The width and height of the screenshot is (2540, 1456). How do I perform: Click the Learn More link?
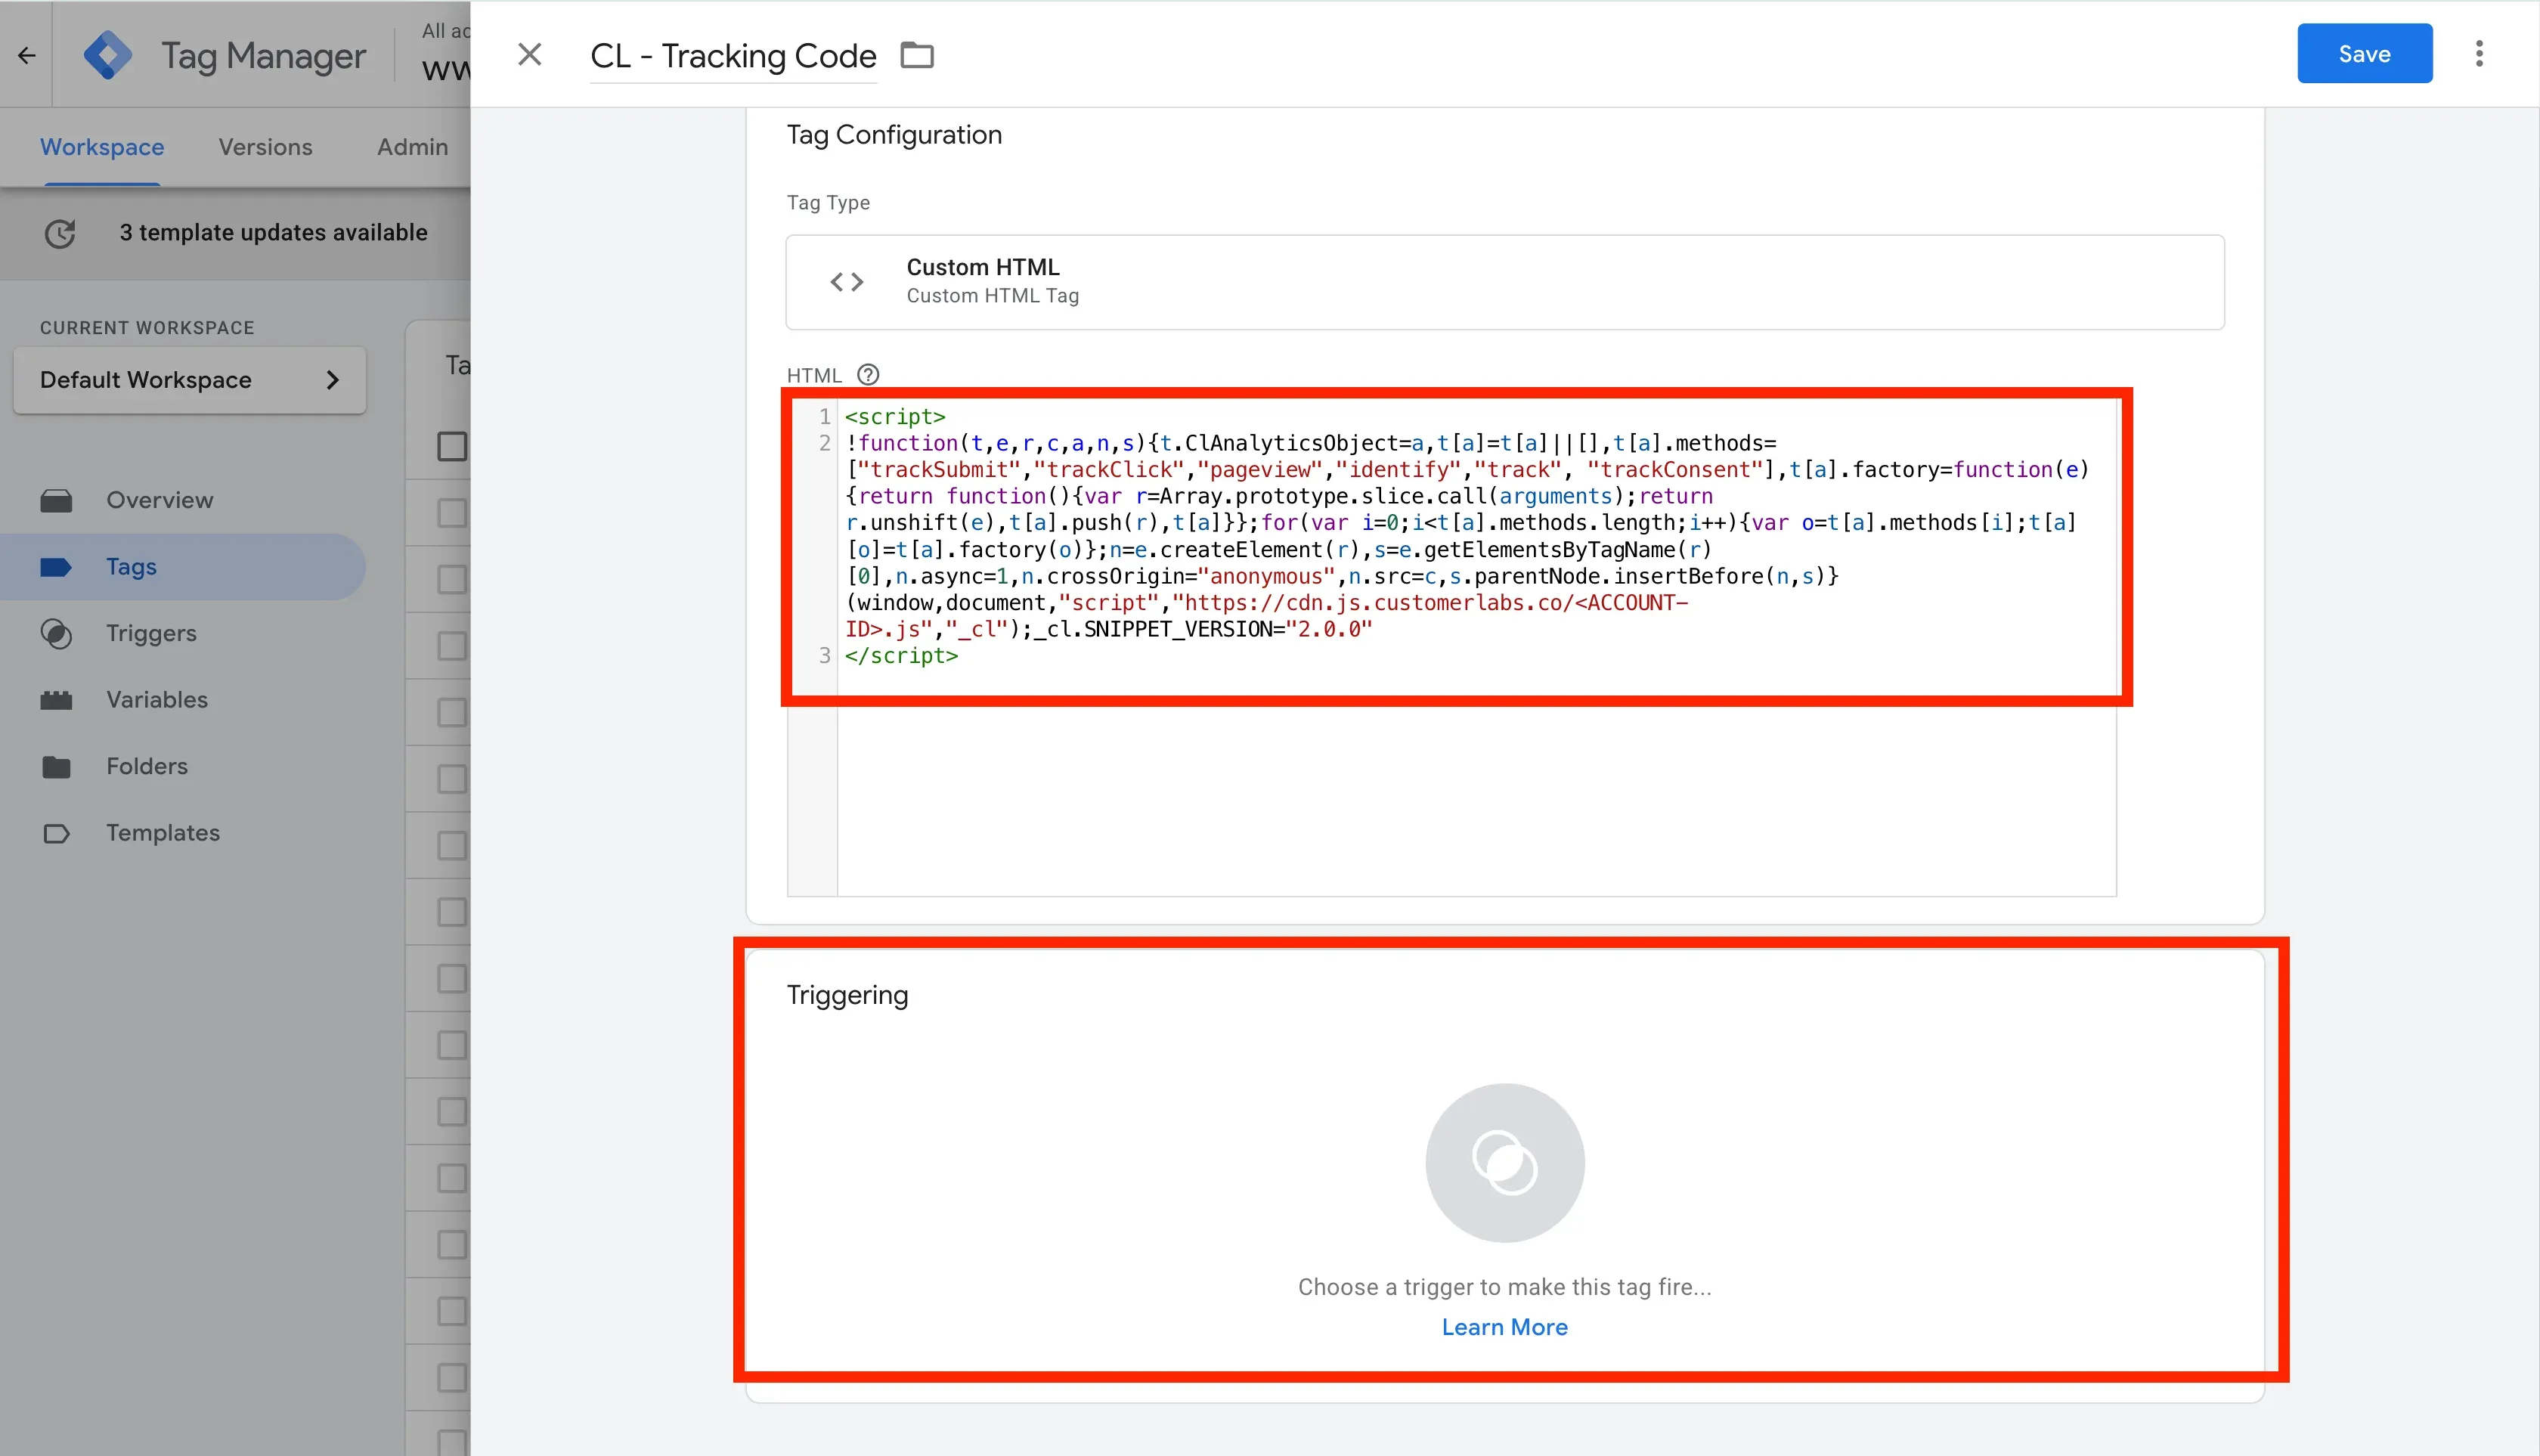(x=1505, y=1327)
